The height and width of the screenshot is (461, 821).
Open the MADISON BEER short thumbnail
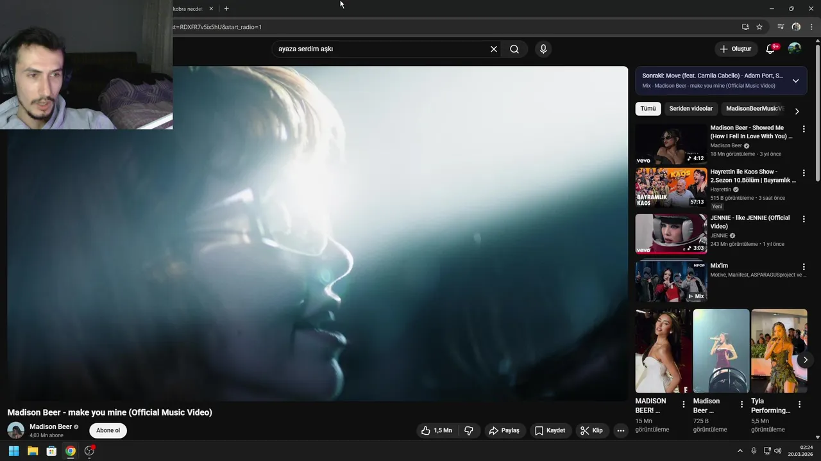click(663, 351)
